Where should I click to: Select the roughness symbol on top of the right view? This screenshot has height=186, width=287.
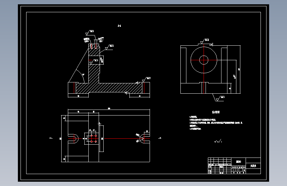[x=205, y=41]
